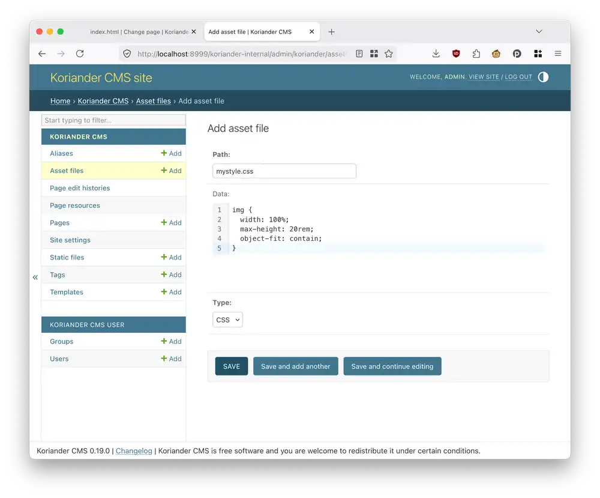Open Site settings in the sidebar
The width and height of the screenshot is (600, 498).
click(x=70, y=240)
